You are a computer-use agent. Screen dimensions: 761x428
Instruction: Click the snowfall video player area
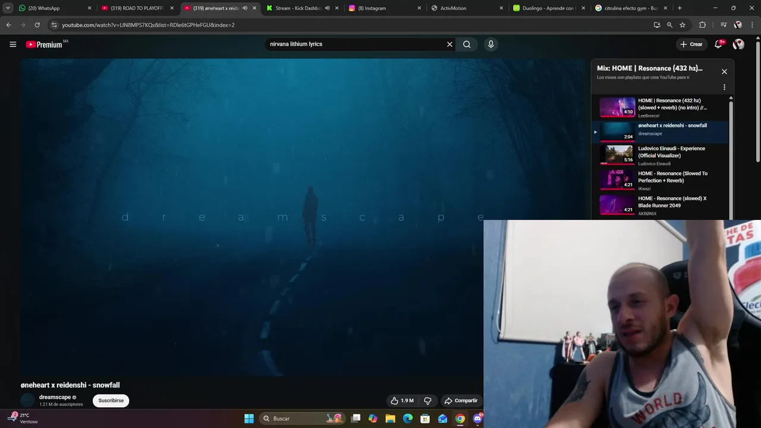coord(303,217)
